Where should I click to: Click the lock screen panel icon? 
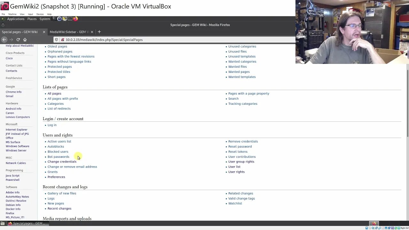coord(59,19)
